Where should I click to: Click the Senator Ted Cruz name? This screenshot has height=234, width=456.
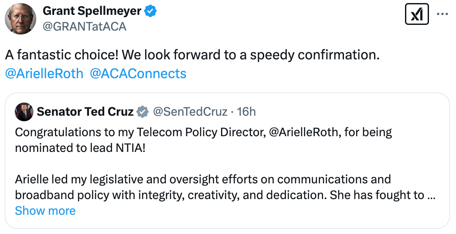85,112
